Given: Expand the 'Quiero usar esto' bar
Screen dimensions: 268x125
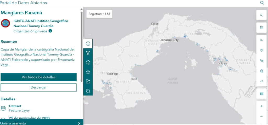Looking at the screenshot, I should (x=41, y=123).
